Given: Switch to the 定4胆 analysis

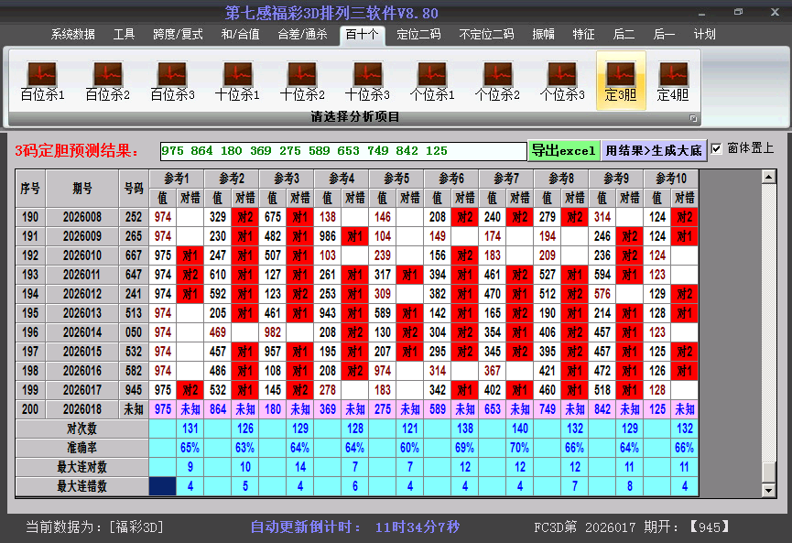Looking at the screenshot, I should tap(673, 81).
